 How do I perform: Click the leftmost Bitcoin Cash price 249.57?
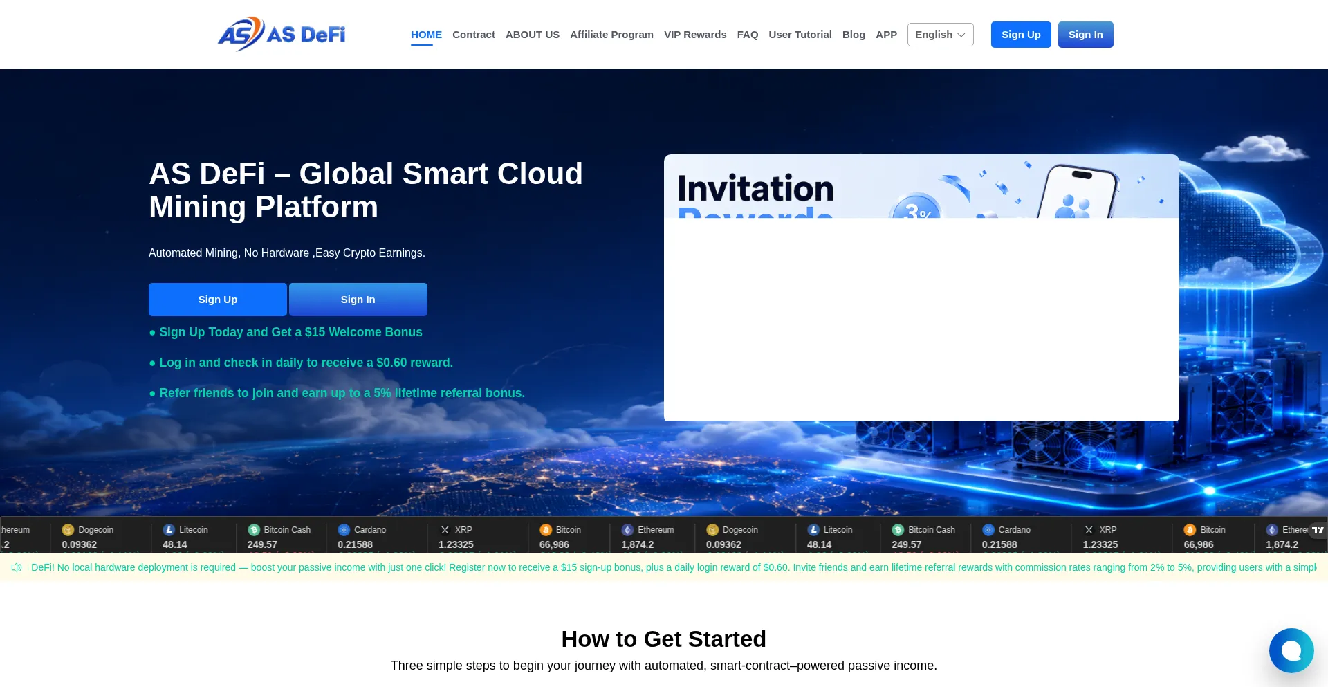pos(262,544)
